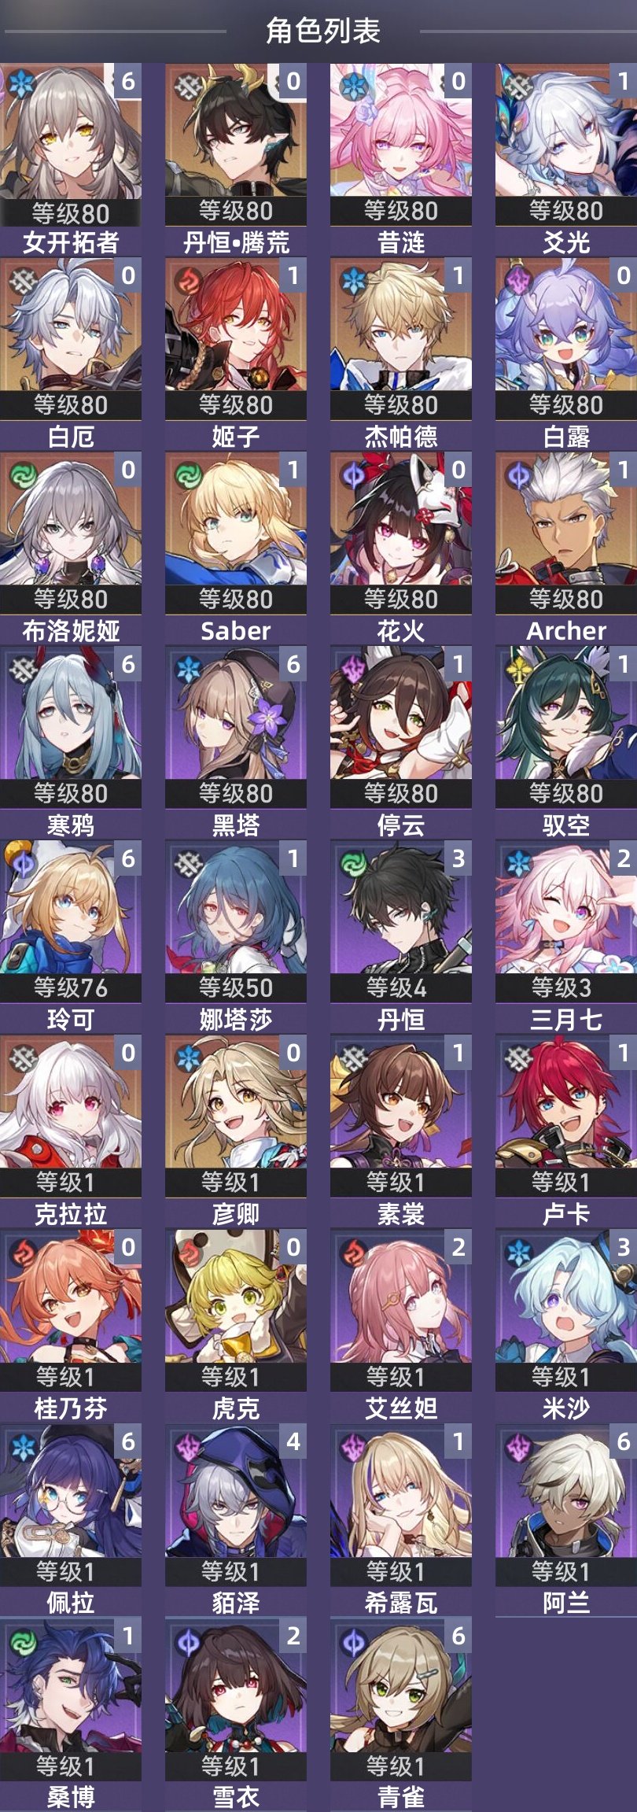
Task: Click the wind element icon on 布洛妮娅
Action: click(24, 474)
